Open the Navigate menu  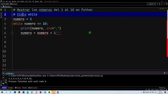pos(14,1)
